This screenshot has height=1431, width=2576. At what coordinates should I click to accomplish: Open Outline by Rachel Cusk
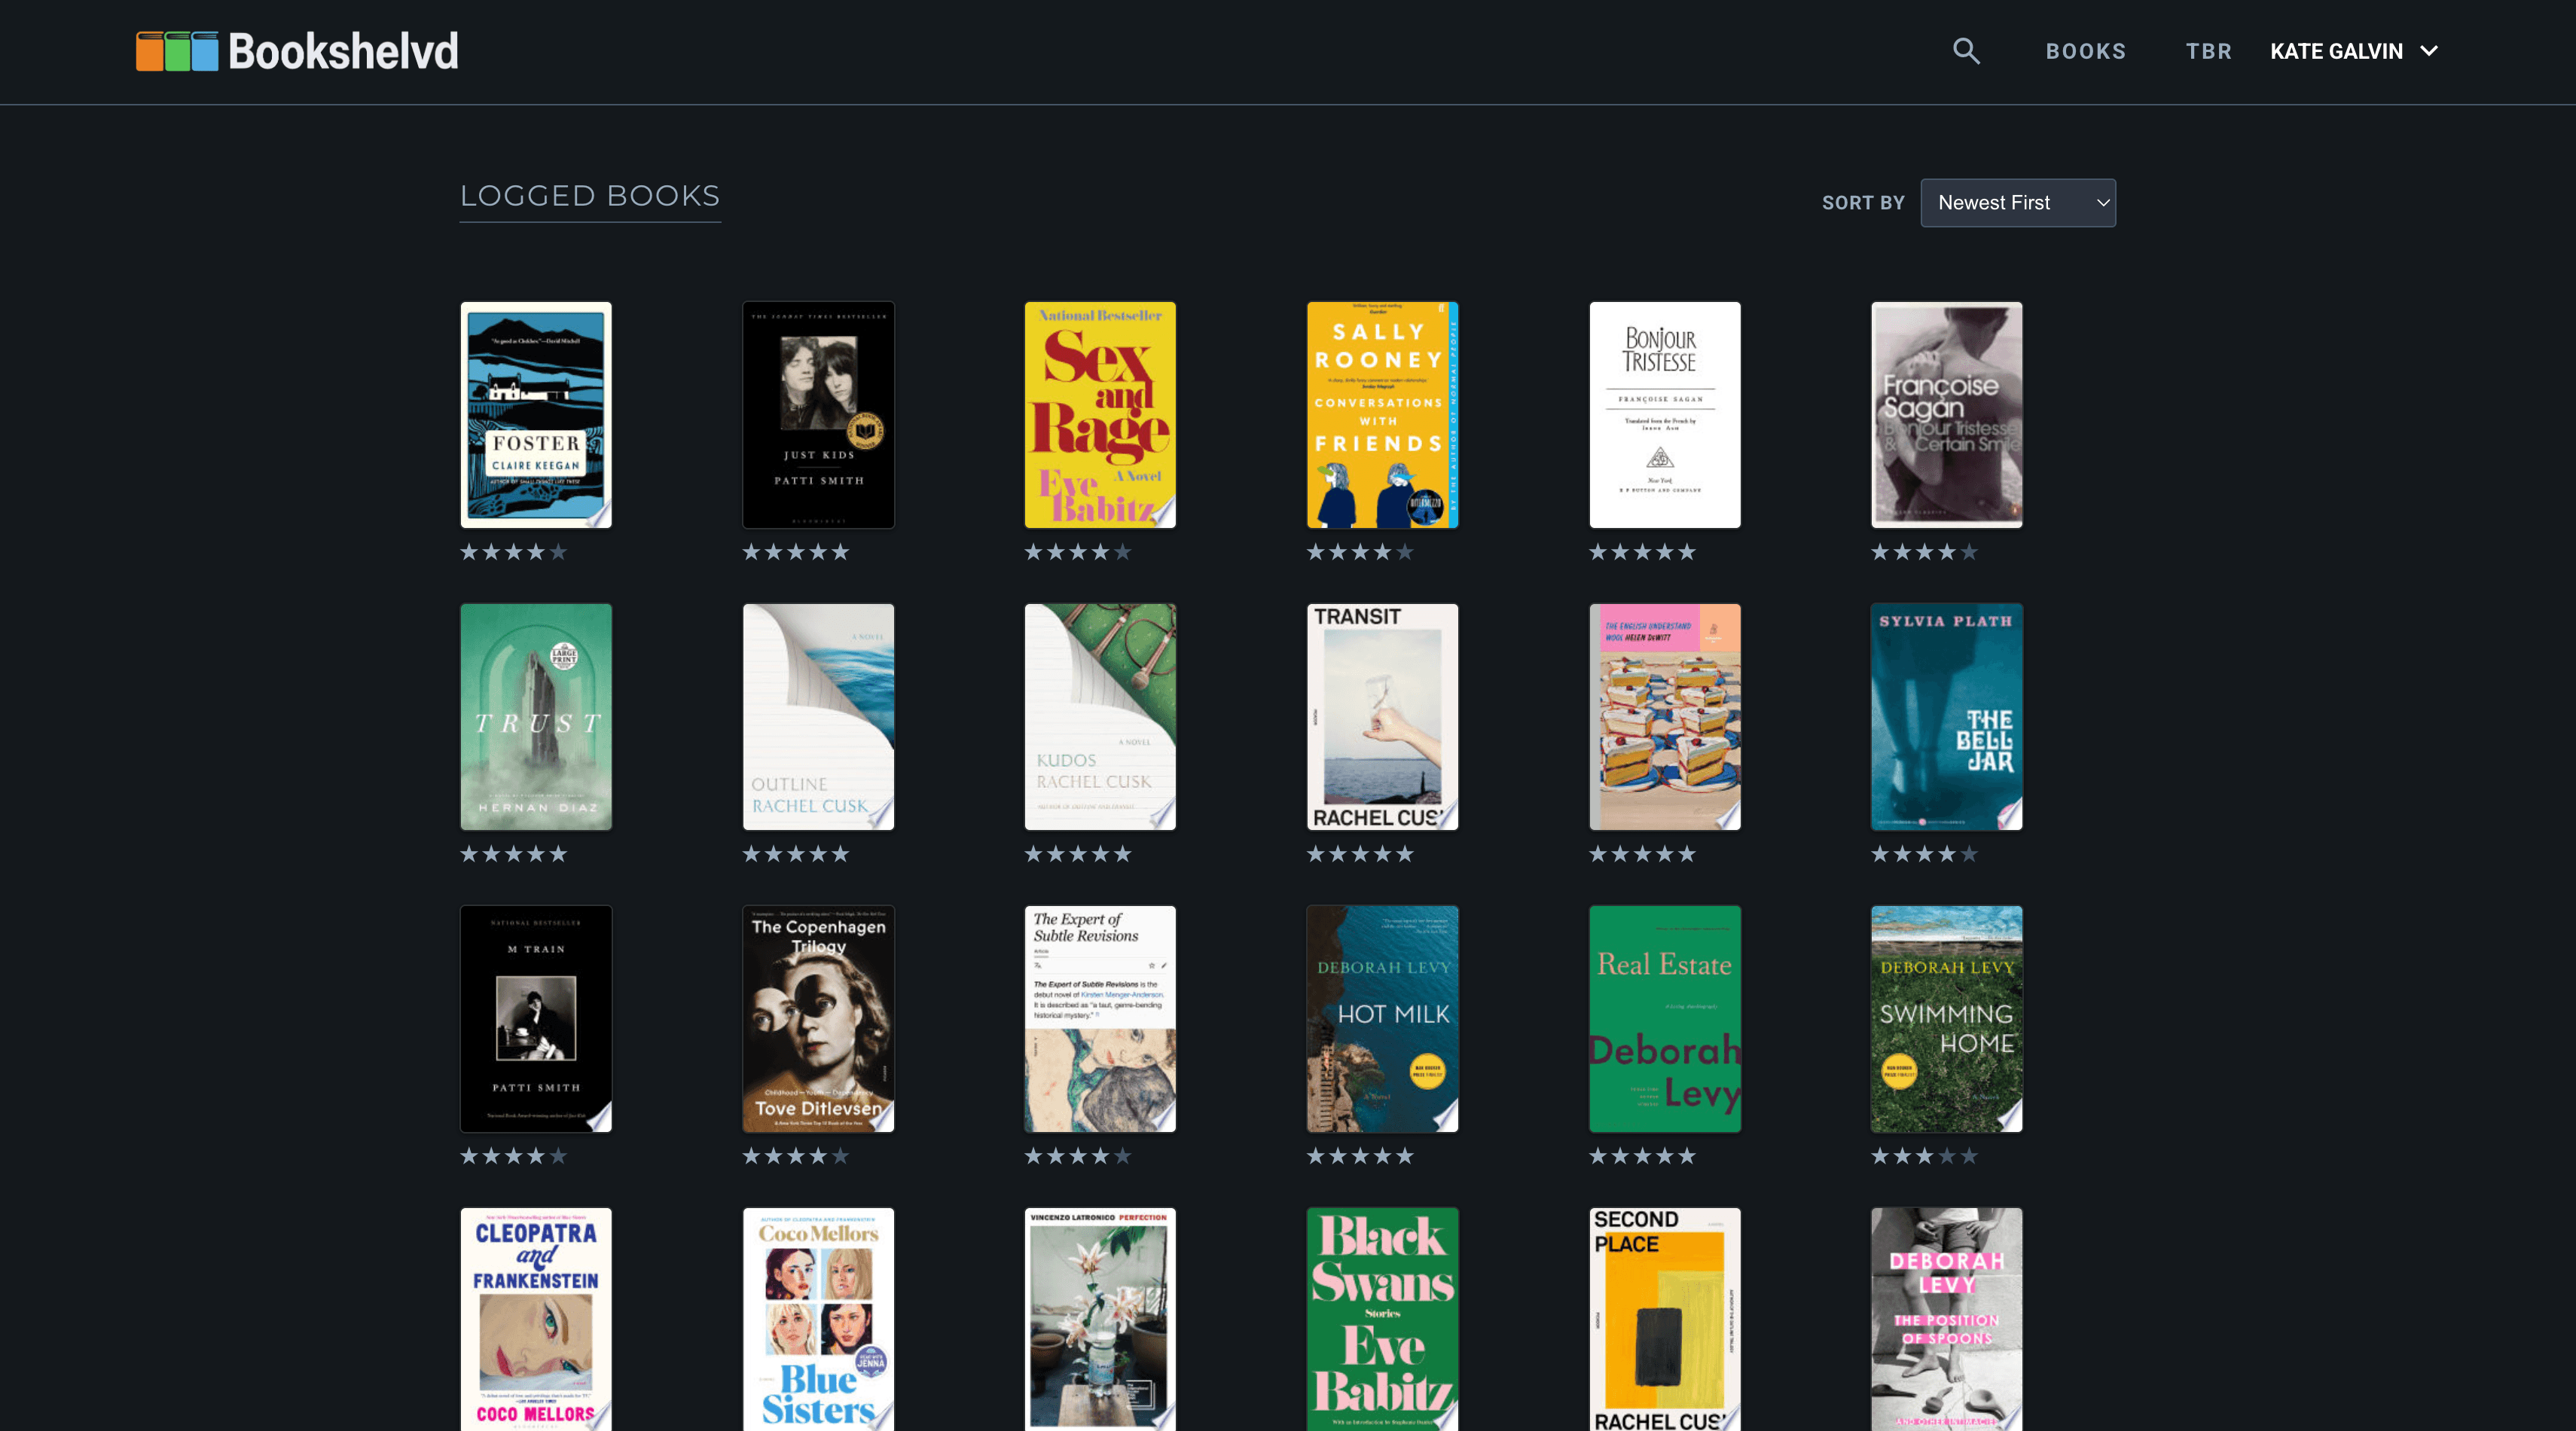(818, 717)
